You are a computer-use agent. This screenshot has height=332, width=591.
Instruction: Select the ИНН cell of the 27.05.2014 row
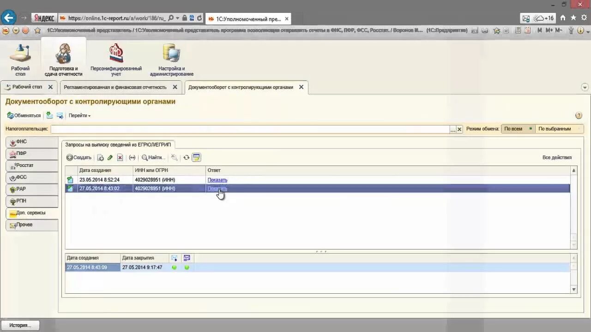[169, 188]
